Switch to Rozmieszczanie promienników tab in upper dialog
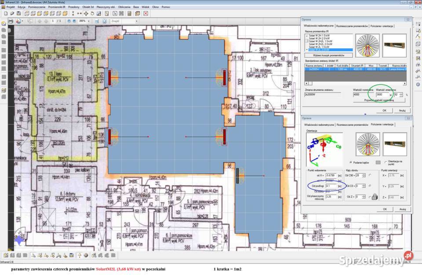Image resolution: width=422 pixels, height=275 pixels. pyautogui.click(x=352, y=26)
